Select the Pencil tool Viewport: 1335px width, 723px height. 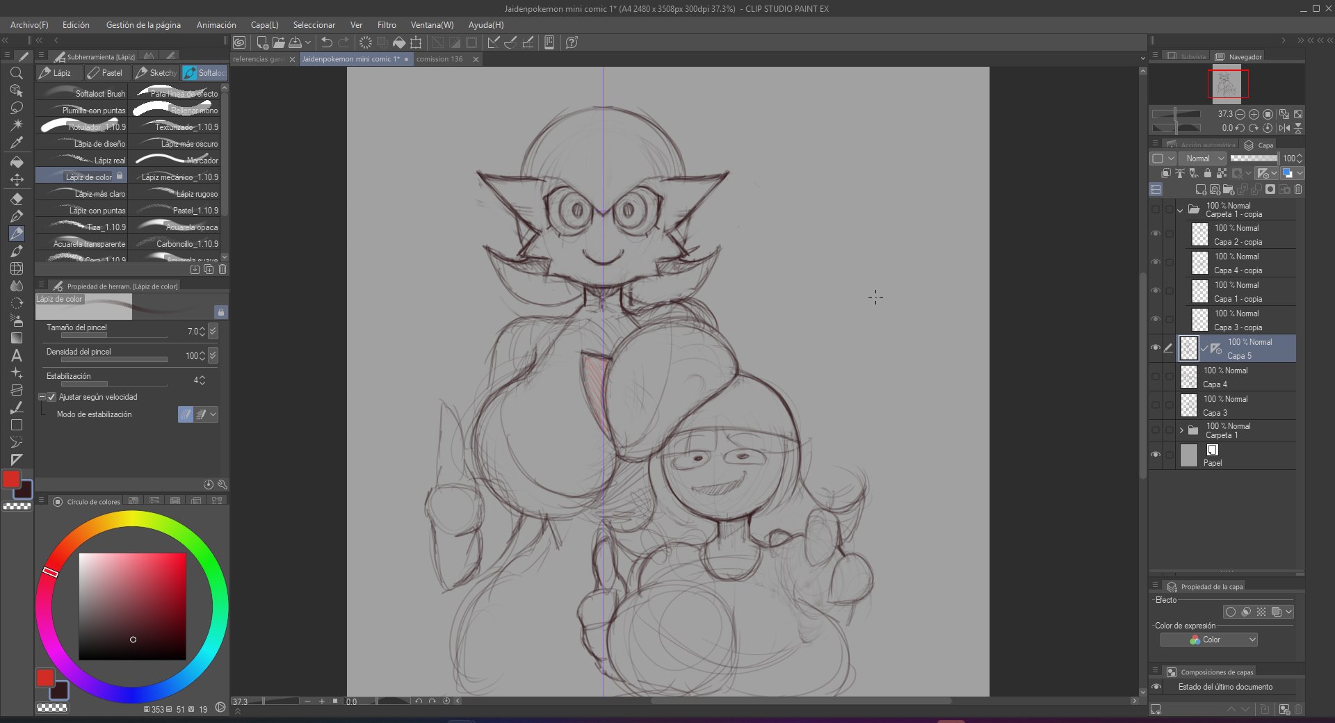(x=17, y=234)
